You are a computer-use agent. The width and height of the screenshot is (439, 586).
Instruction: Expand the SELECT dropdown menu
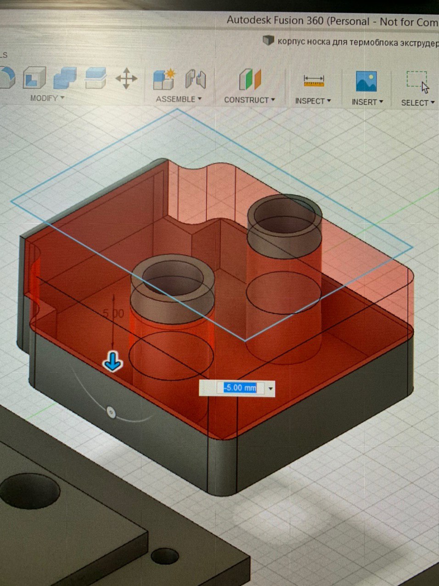pos(418,103)
